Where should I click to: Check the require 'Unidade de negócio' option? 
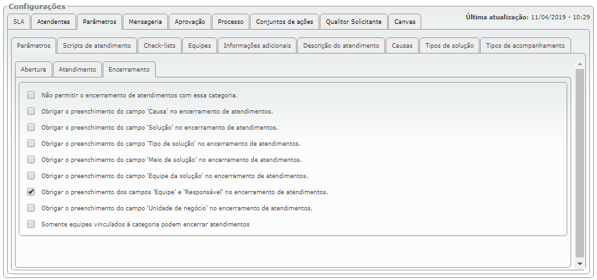click(x=31, y=208)
